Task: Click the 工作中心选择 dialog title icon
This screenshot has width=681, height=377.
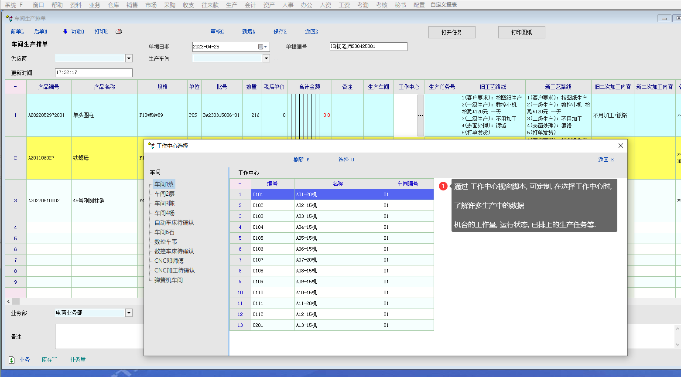Action: [x=151, y=146]
